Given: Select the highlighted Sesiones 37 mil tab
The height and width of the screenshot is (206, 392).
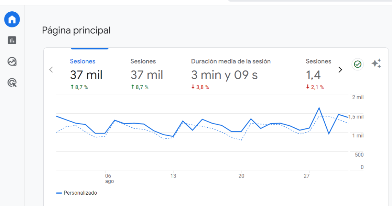Looking at the screenshot, I should point(86,74).
